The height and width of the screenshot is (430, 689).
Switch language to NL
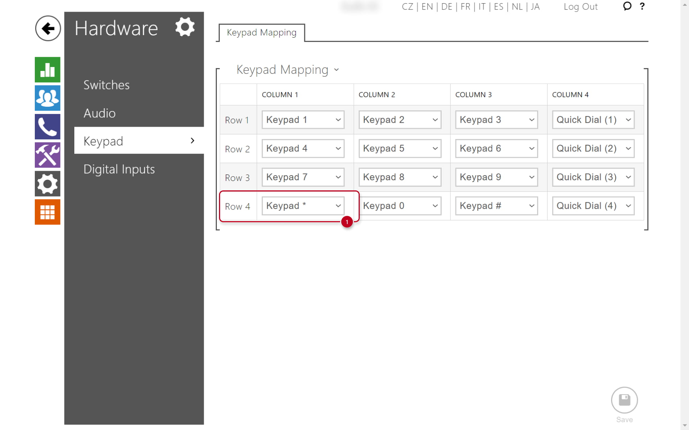[x=517, y=7]
